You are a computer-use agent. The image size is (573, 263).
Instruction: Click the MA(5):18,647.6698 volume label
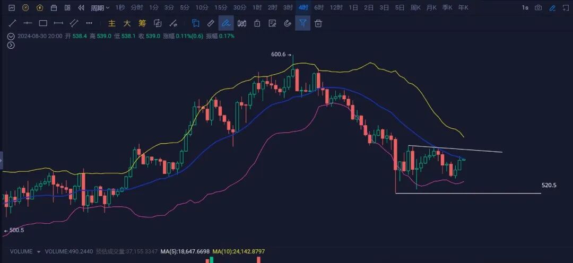(186, 252)
